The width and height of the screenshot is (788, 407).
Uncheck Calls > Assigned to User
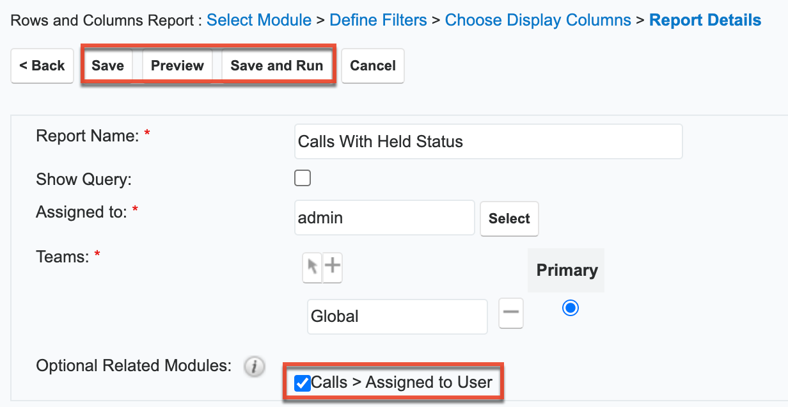click(x=302, y=383)
